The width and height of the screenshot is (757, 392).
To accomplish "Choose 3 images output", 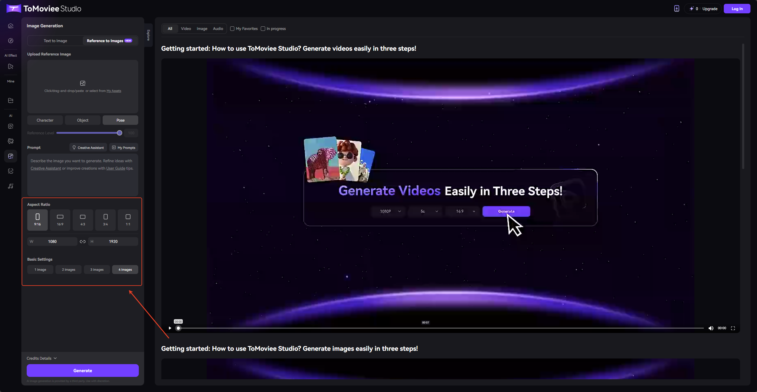I will tap(97, 270).
